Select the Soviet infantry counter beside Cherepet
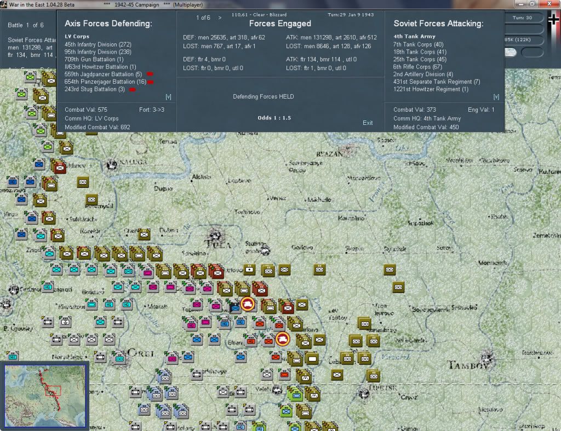 tap(144, 234)
